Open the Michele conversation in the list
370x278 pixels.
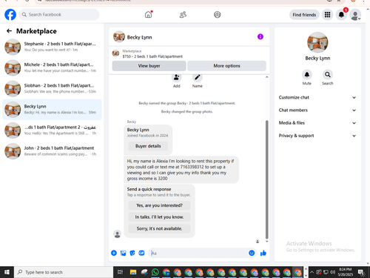pos(52,67)
